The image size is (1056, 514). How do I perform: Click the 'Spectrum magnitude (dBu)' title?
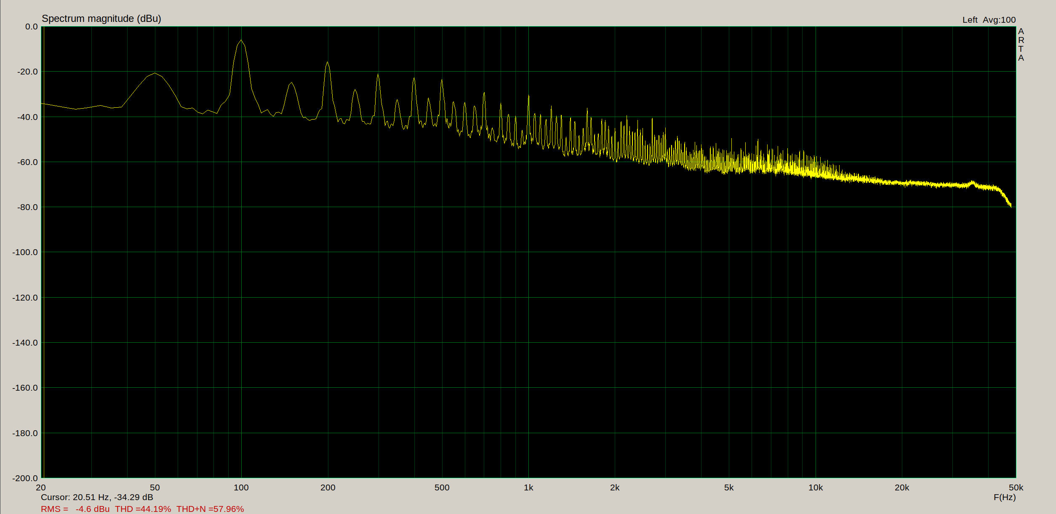click(x=101, y=19)
